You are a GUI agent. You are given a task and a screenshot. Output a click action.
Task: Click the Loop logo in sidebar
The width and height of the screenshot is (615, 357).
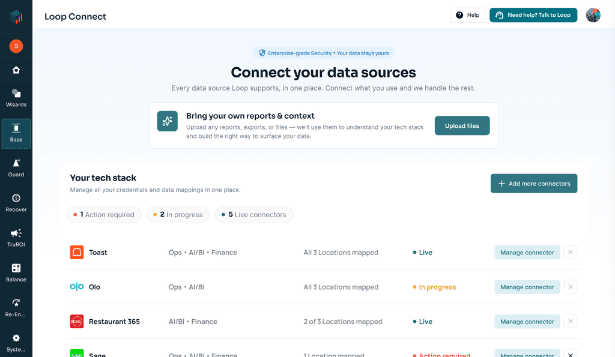click(x=16, y=17)
